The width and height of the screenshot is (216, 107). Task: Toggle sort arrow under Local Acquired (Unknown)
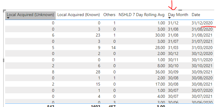[8, 18]
